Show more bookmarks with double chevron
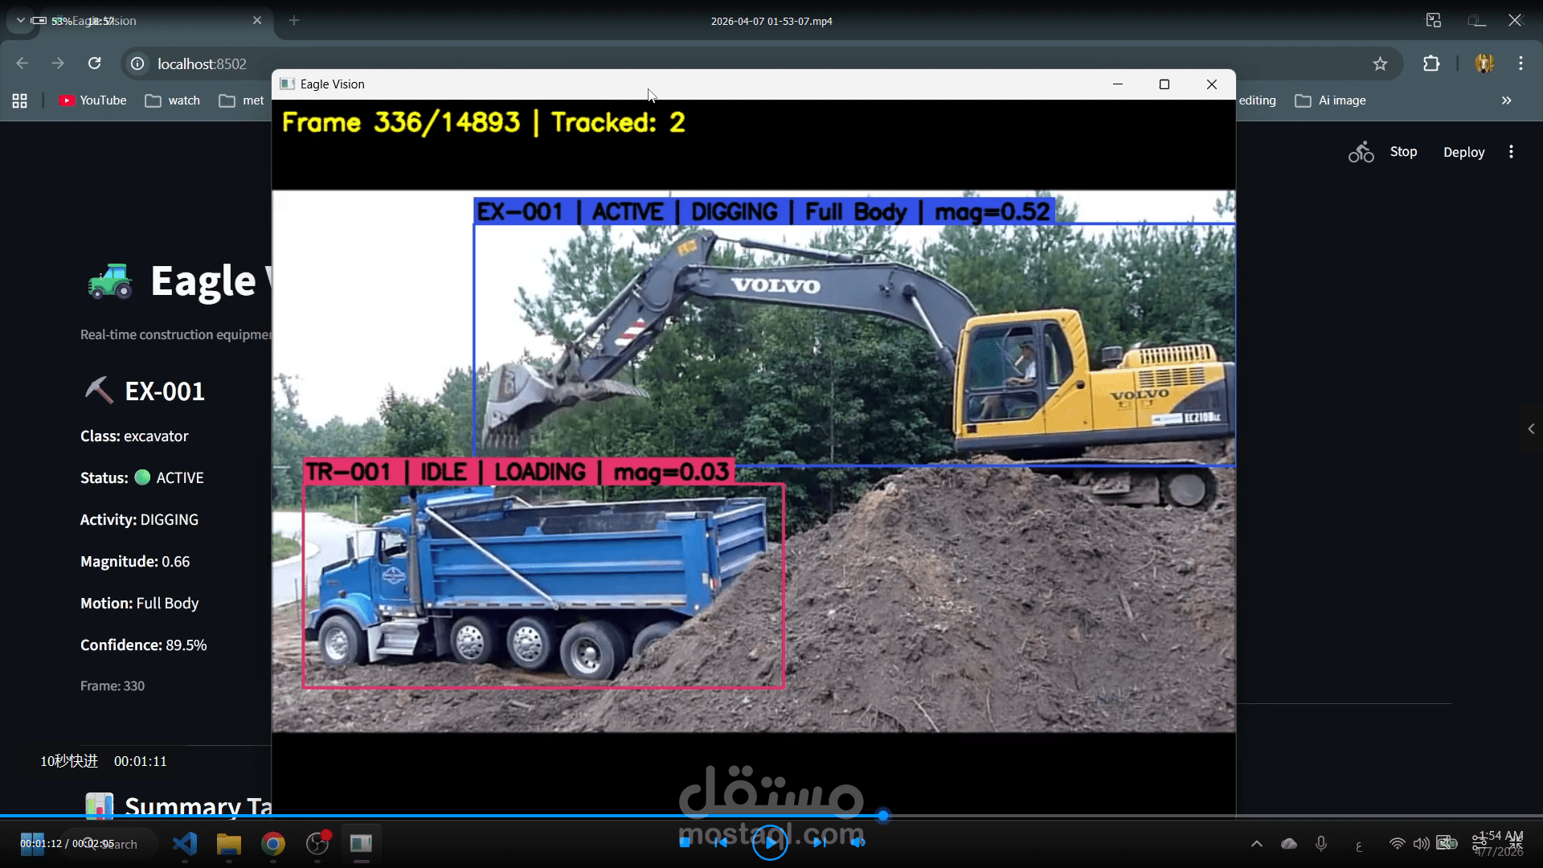1543x868 pixels. 1506,100
